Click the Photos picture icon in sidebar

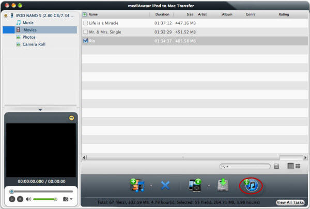point(19,37)
